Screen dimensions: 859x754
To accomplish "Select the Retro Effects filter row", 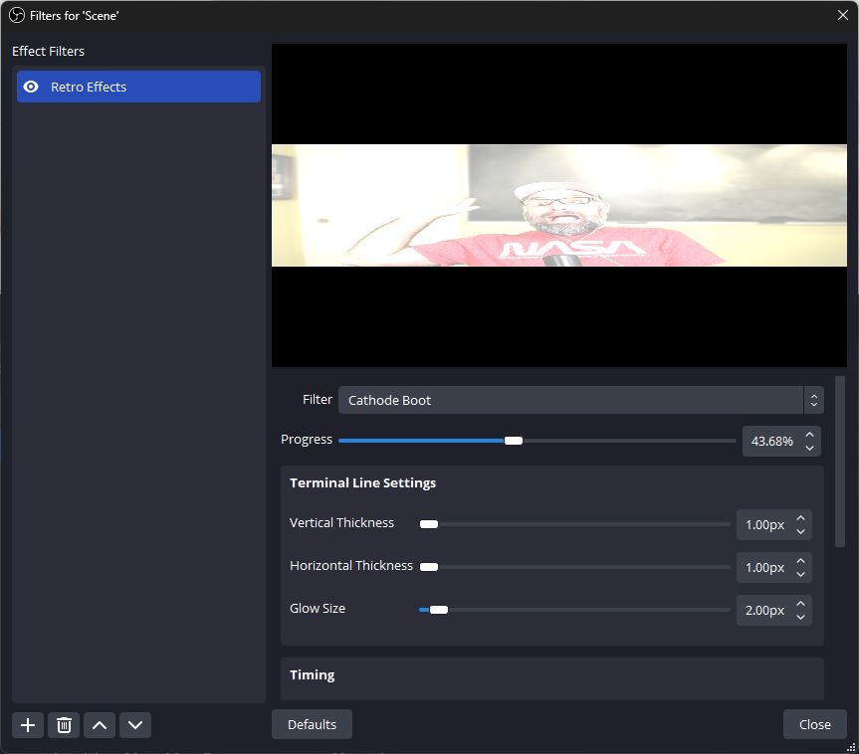I will 138,87.
